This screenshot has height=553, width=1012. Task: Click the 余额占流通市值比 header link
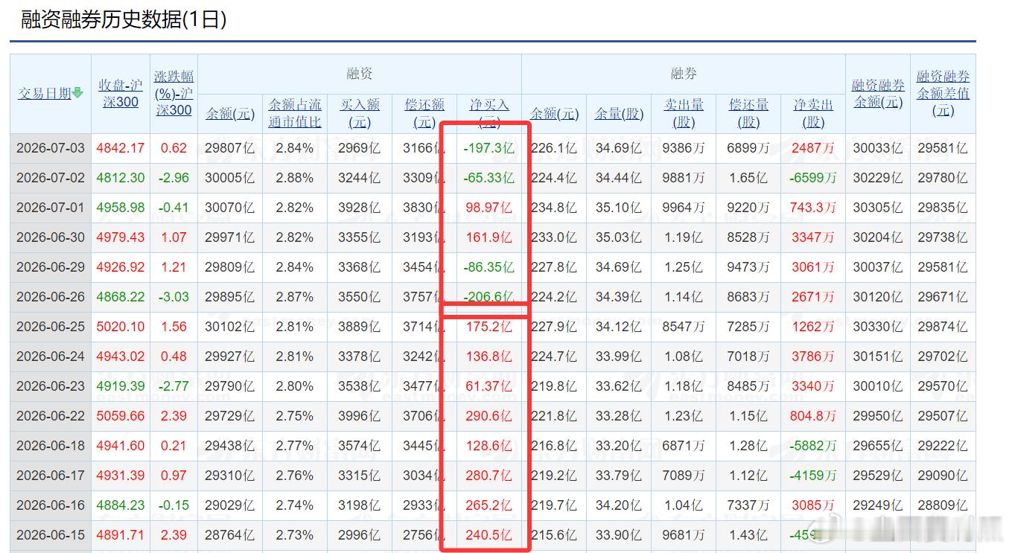click(x=295, y=113)
